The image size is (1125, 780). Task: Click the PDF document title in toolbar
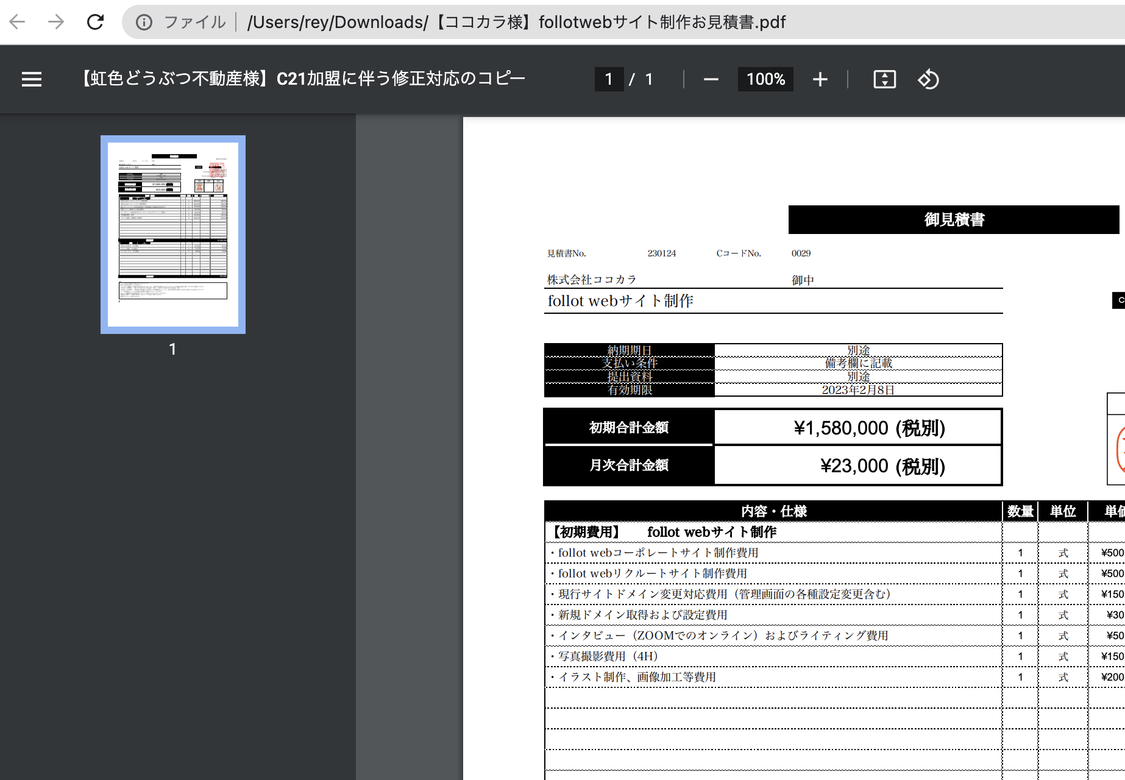[x=303, y=79]
